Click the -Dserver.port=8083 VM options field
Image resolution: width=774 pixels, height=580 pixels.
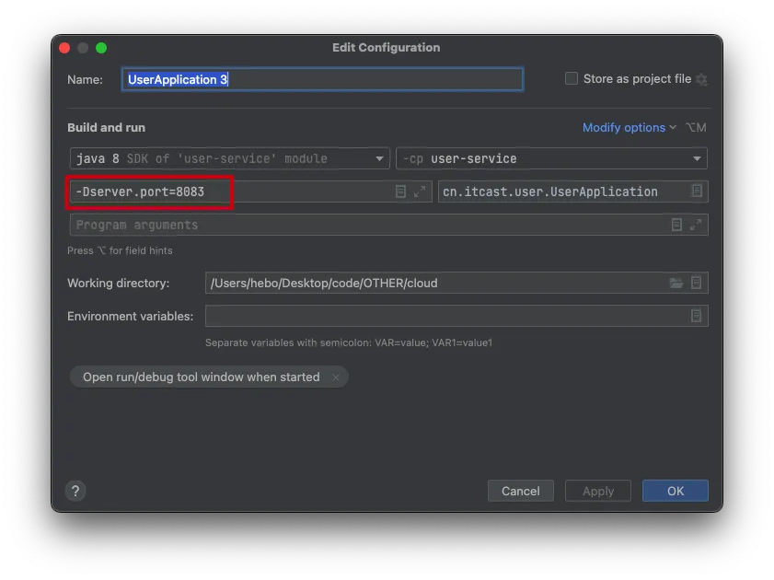tap(250, 191)
